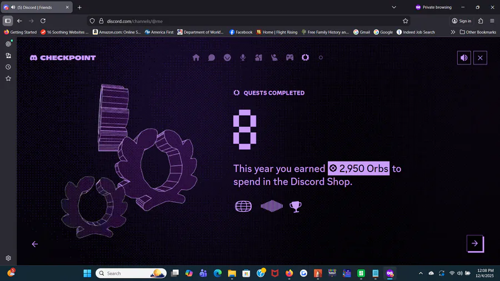Click the browser Sign in button
The image size is (500, 281).
[x=462, y=21]
